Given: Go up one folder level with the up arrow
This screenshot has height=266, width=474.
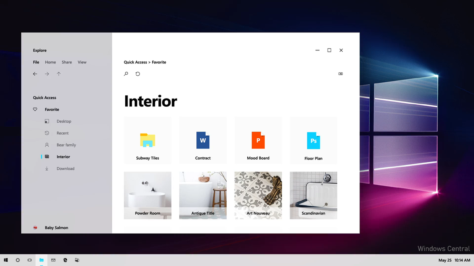Looking at the screenshot, I should [58, 74].
